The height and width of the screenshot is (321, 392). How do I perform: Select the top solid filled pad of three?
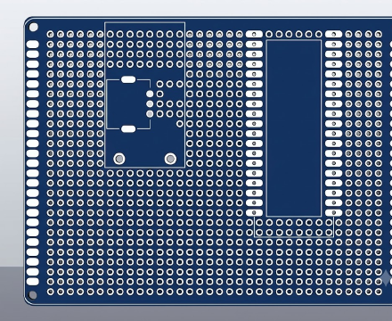coord(150,94)
